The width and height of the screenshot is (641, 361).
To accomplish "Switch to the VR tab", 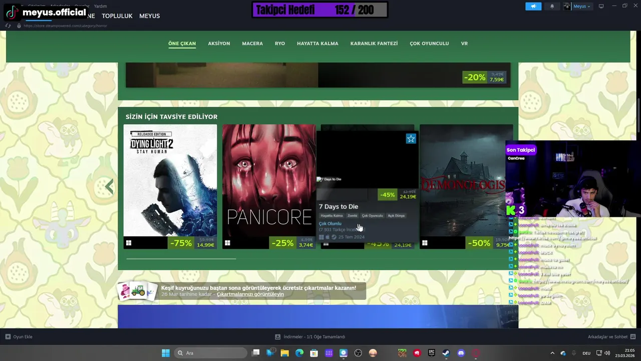I will click(x=464, y=44).
